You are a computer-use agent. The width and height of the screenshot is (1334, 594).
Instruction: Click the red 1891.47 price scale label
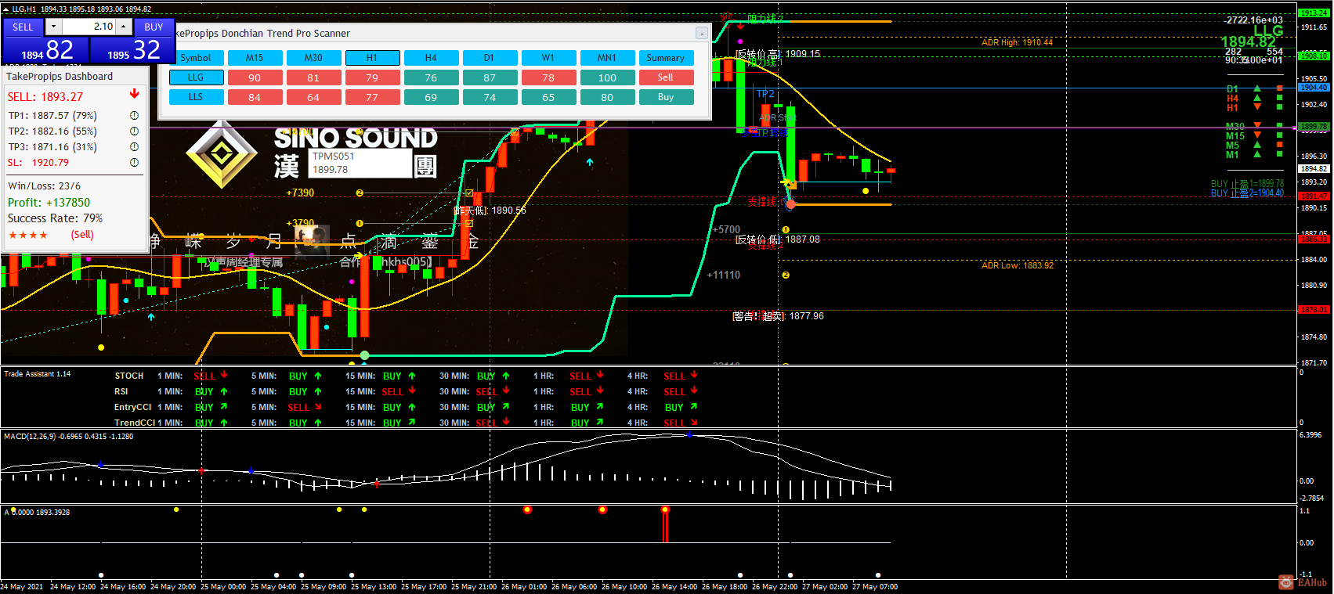click(1314, 196)
